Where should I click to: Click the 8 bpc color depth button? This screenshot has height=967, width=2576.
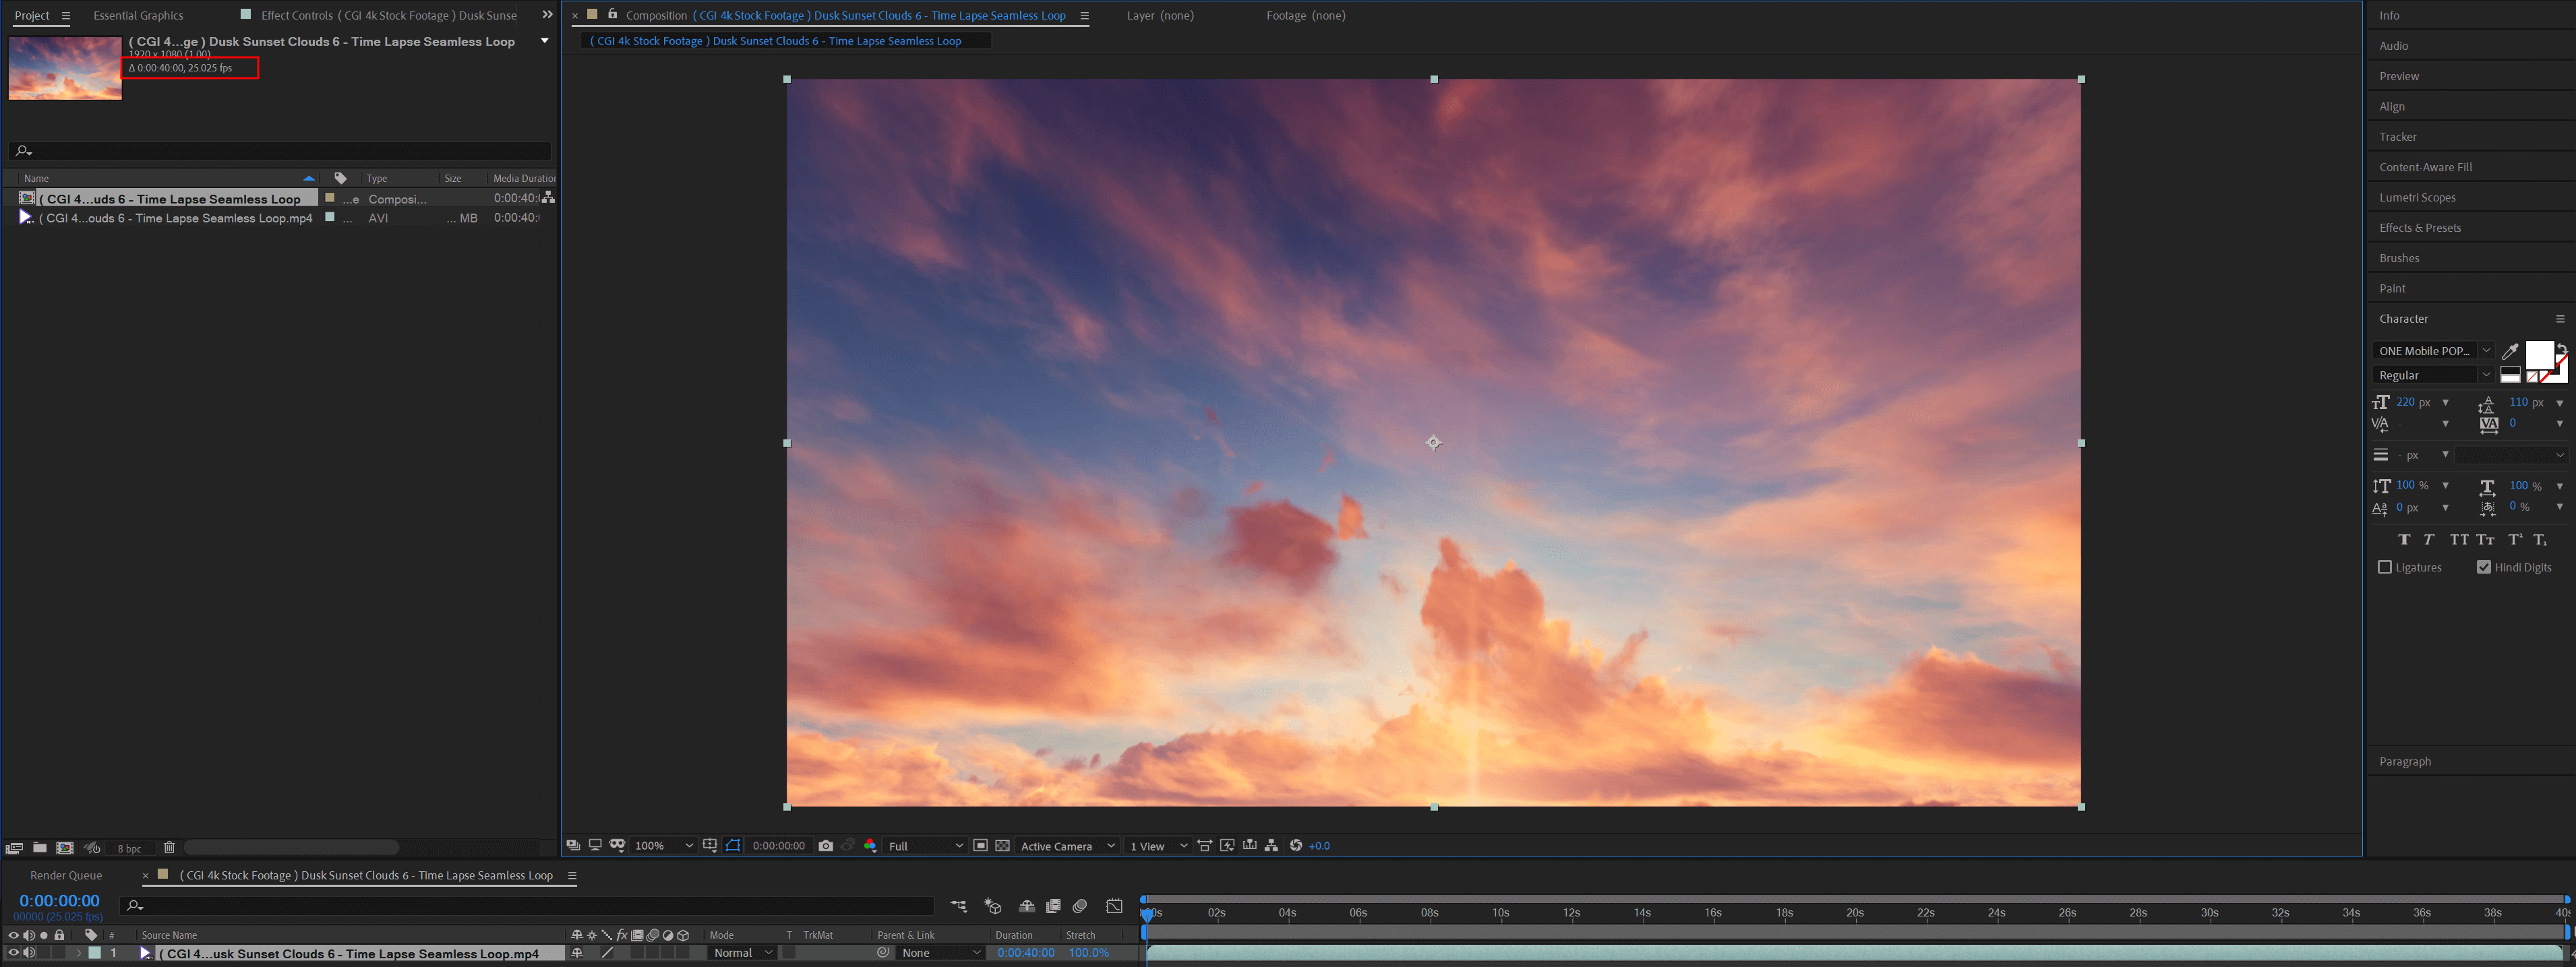129,849
